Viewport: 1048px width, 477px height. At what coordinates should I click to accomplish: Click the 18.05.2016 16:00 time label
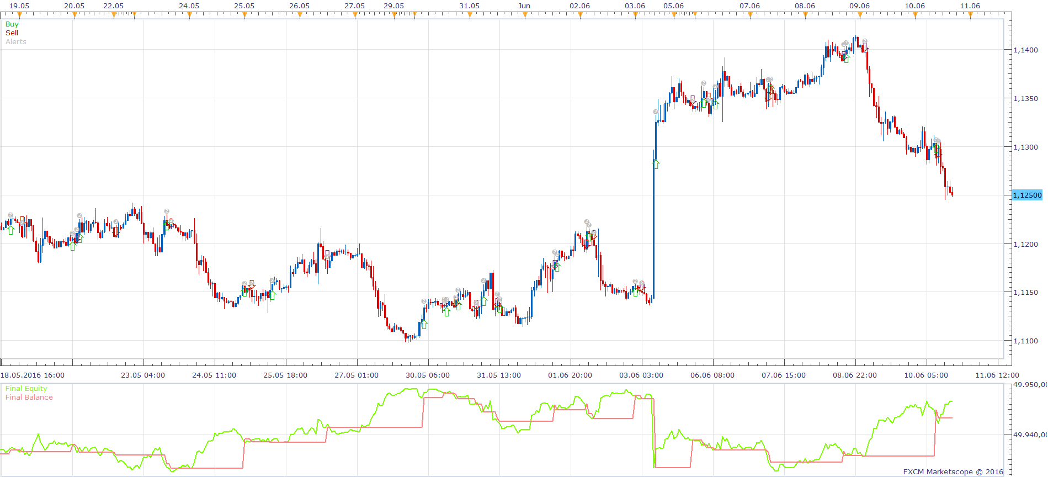[33, 375]
